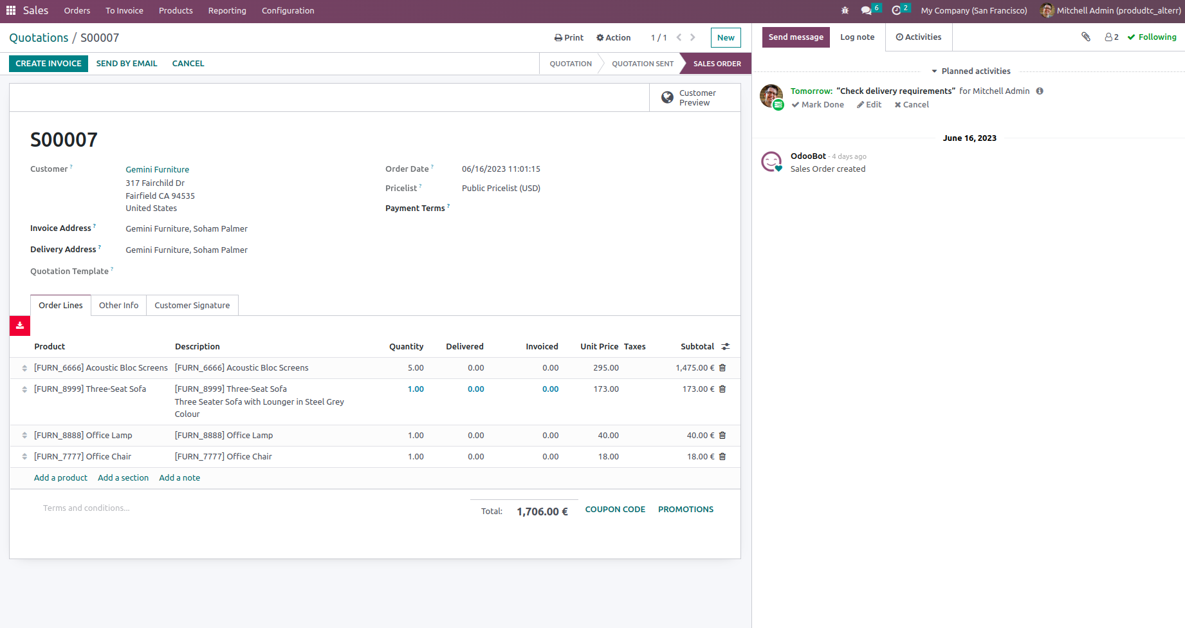Image resolution: width=1185 pixels, height=628 pixels.
Task: Go to next record arrow
Action: 693,37
